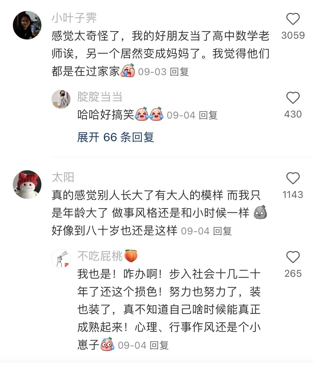Image resolution: width=314 pixels, height=365 pixels.
Task: Reply to 太阳's comment dated 09-04
Action: tap(222, 231)
